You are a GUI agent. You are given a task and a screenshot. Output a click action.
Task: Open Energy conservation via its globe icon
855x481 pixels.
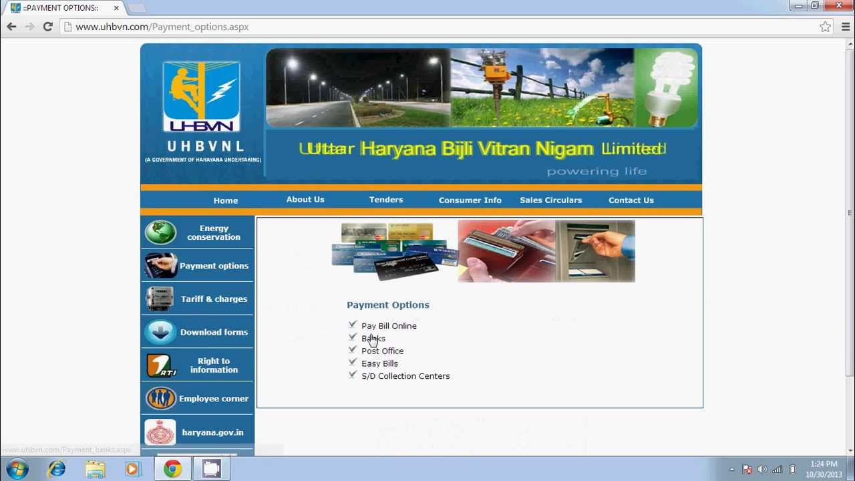point(160,232)
